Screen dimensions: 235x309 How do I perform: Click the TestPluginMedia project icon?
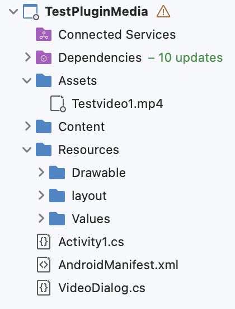(x=31, y=12)
